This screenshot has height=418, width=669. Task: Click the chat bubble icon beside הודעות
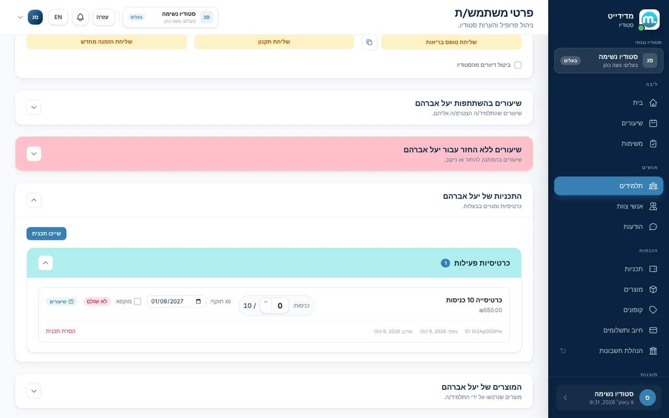[x=653, y=227]
